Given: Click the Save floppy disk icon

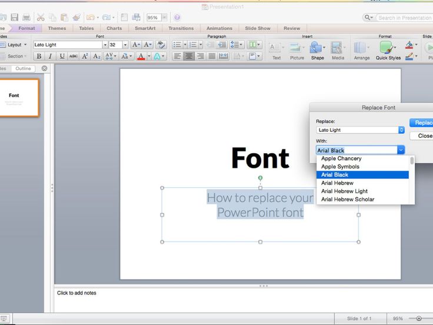Looking at the screenshot, I should 14,18.
